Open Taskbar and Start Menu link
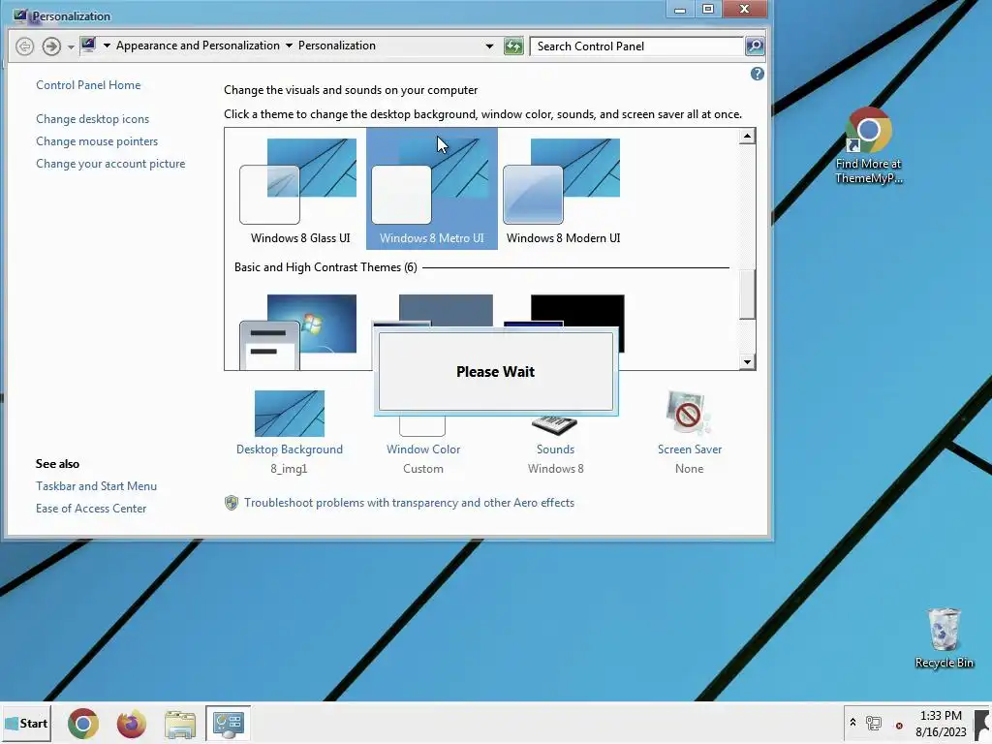The width and height of the screenshot is (992, 744). [96, 486]
